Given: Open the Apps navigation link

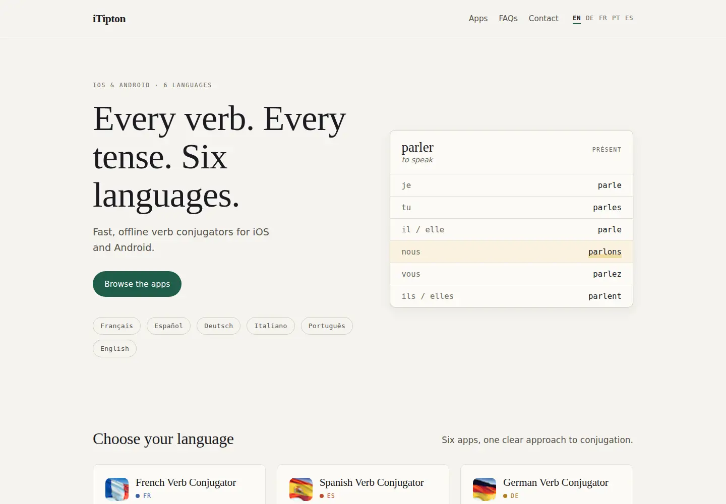Looking at the screenshot, I should coord(478,18).
